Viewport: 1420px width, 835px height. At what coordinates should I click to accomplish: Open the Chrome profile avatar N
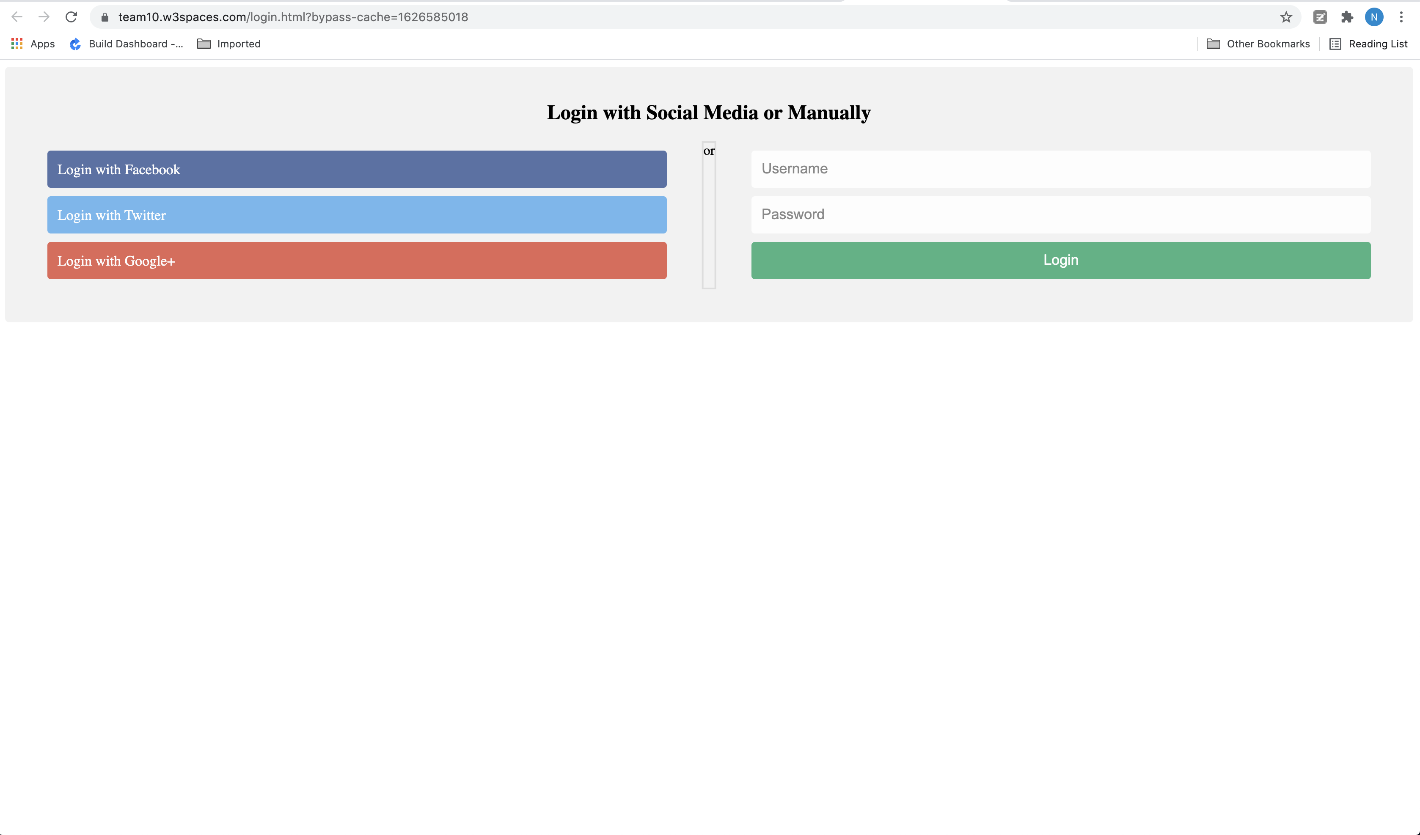(1374, 17)
